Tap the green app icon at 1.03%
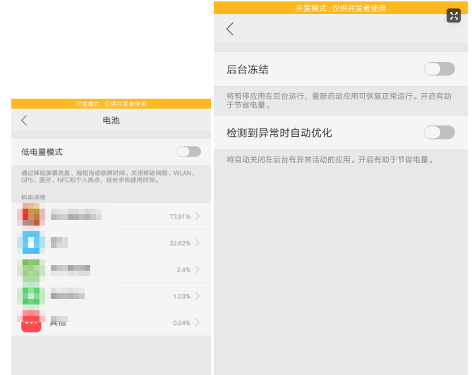Screen dimensions: 472x375 coord(31,296)
